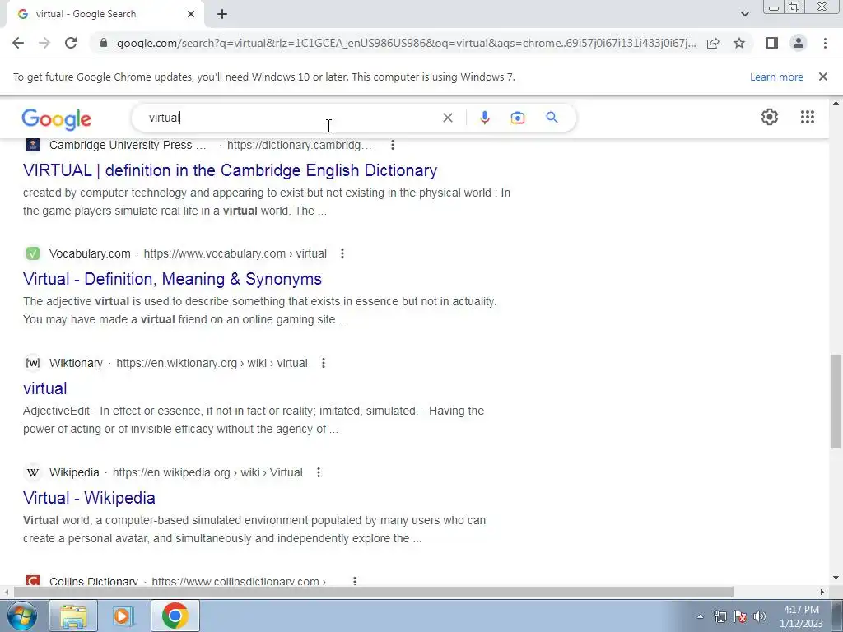843x632 pixels.
Task: Open more options for Wiktionary result
Action: [323, 363]
